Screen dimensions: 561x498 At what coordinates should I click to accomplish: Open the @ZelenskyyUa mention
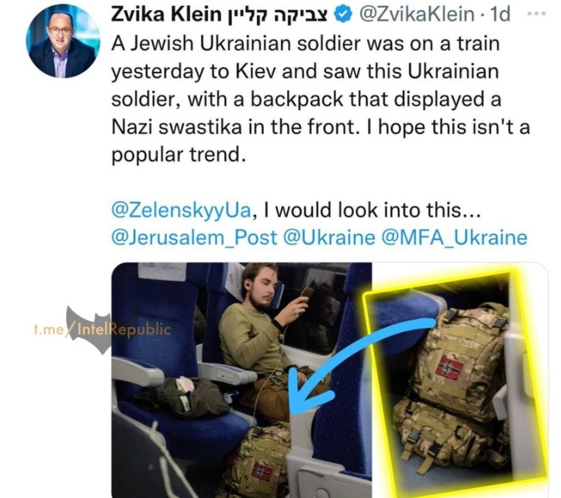182,211
